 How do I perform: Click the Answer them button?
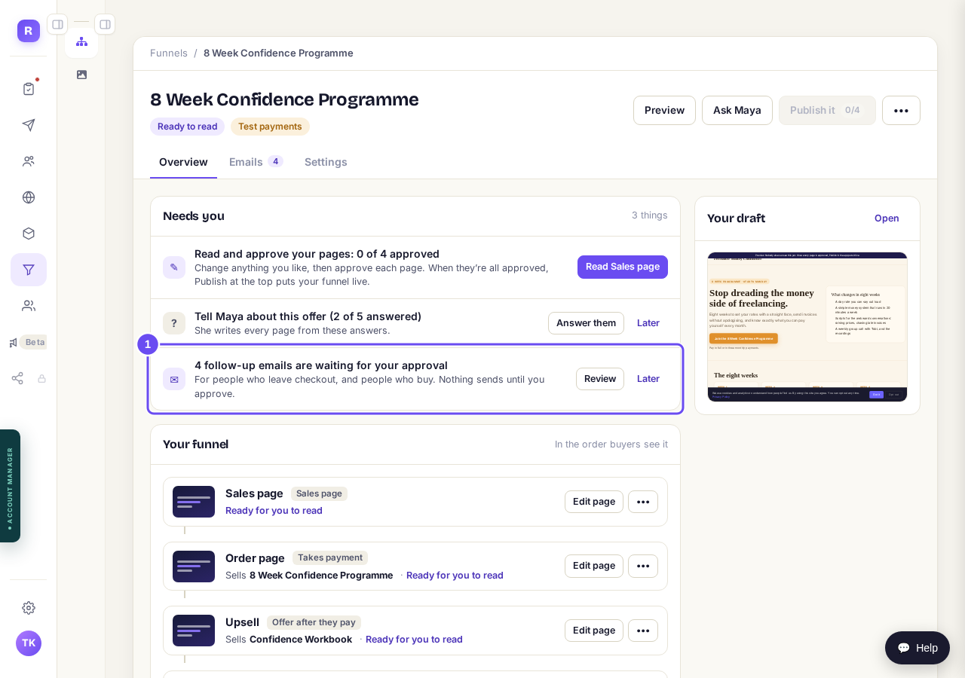click(x=586, y=323)
